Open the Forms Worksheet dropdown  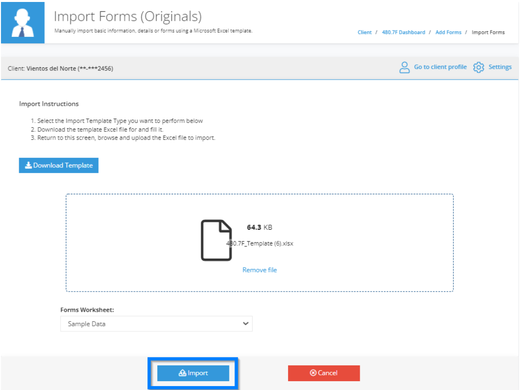tap(156, 324)
